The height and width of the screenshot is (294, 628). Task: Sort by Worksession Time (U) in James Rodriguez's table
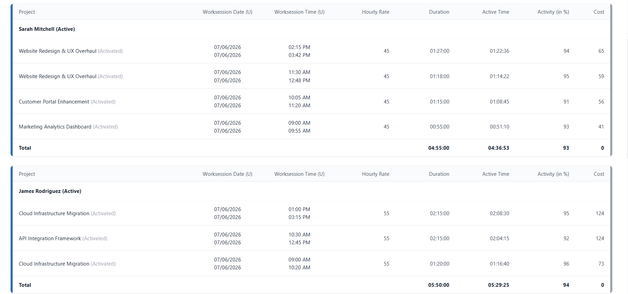(299, 174)
